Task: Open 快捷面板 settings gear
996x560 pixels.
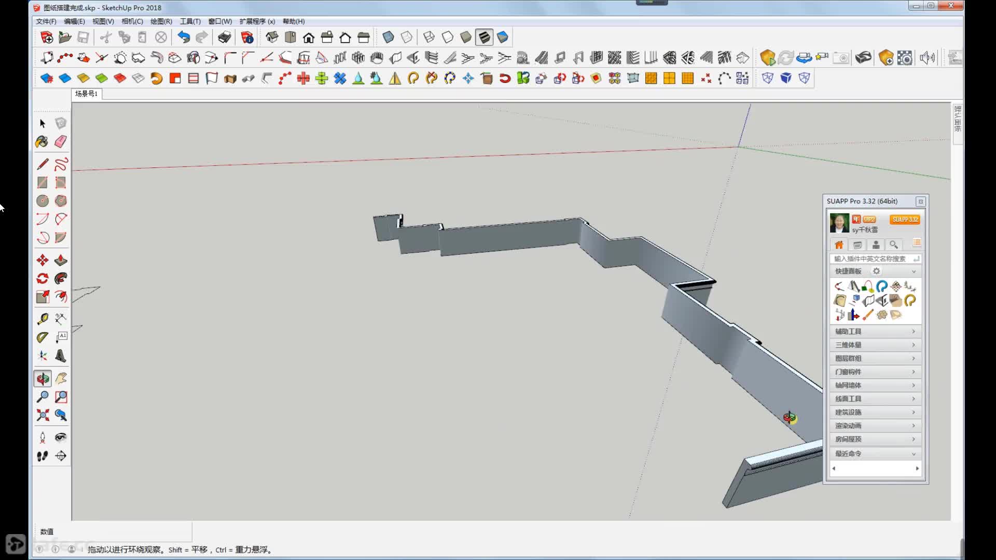Action: (876, 271)
